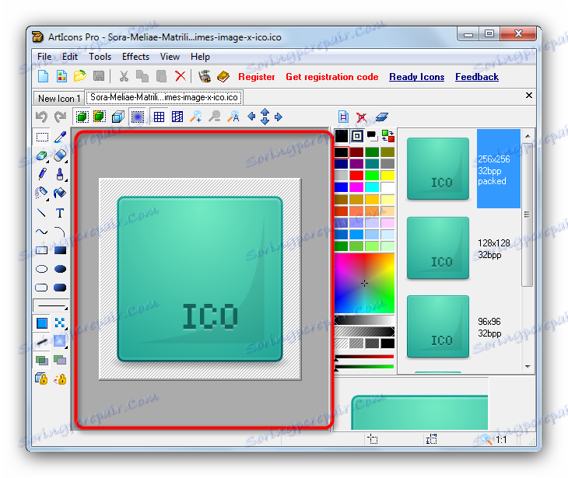The height and width of the screenshot is (478, 568).
Task: Shift the image right with arrow
Action: [279, 117]
